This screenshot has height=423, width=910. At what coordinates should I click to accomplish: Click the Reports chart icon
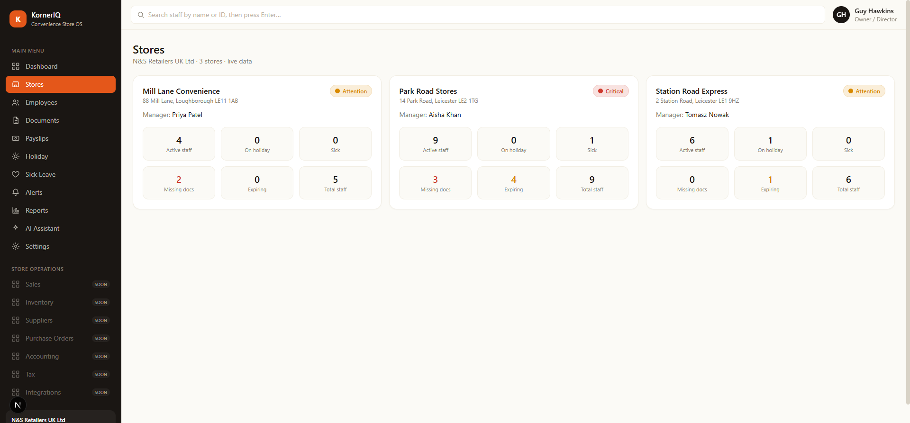click(x=16, y=210)
